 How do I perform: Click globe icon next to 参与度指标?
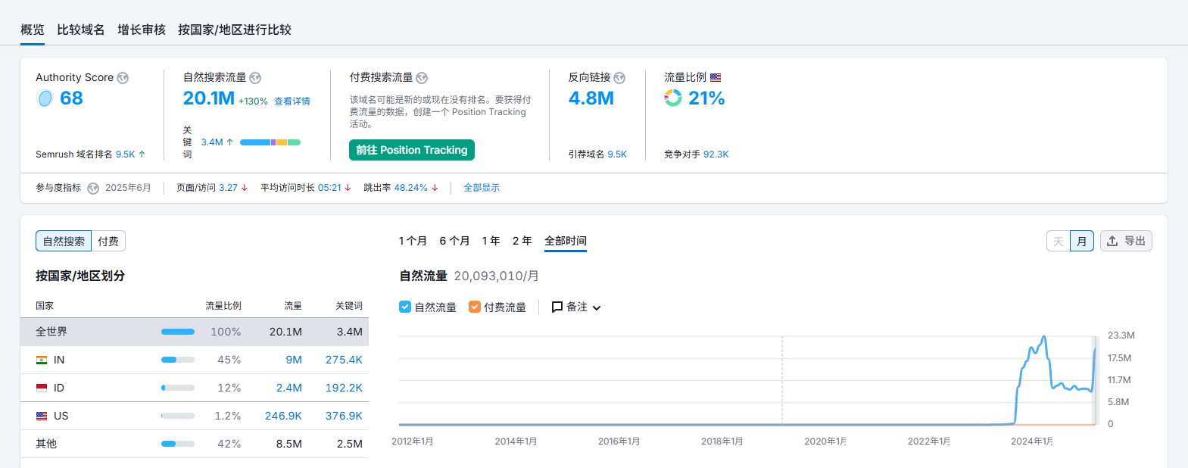pos(93,189)
